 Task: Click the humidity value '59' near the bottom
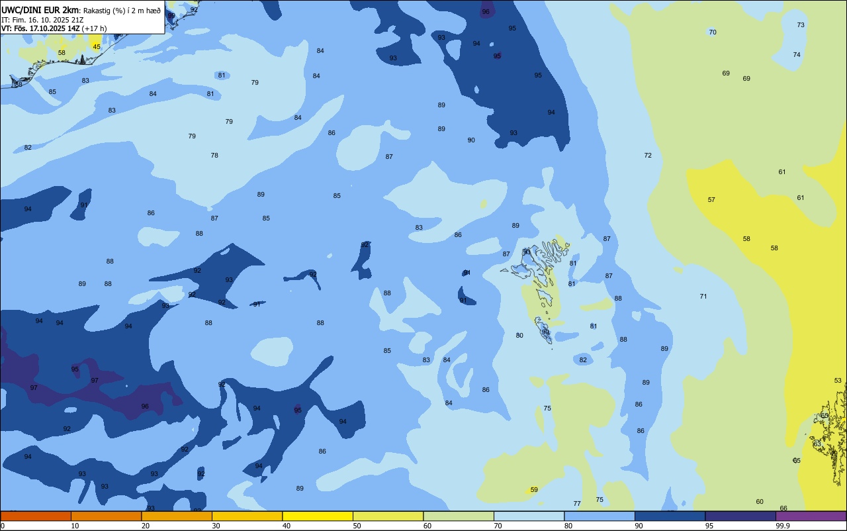coord(534,490)
